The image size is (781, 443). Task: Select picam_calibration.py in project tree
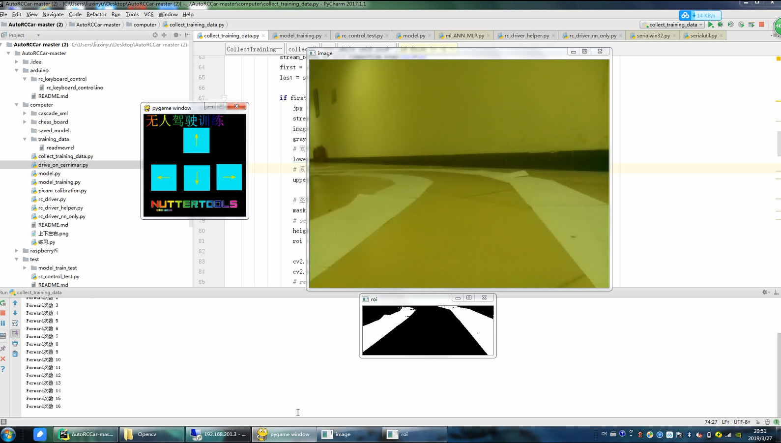tap(62, 191)
